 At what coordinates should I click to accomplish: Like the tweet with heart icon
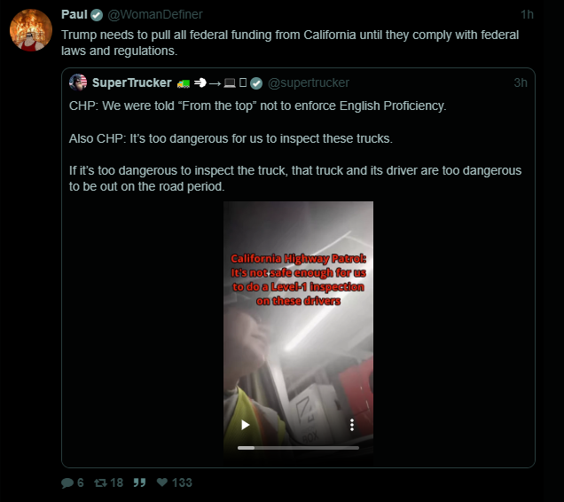(x=162, y=482)
